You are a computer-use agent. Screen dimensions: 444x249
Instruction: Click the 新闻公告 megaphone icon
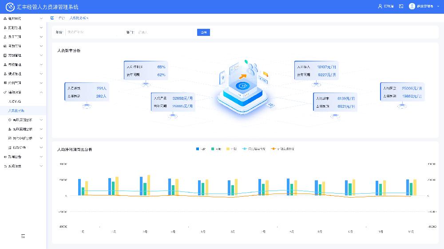pos(5,156)
